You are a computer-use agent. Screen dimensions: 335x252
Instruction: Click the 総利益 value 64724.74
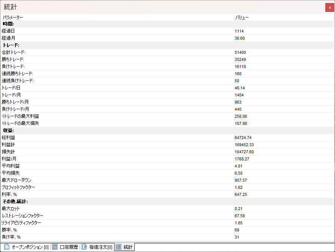pyautogui.click(x=243, y=138)
